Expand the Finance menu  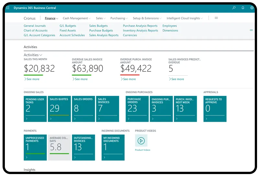pyautogui.click(x=51, y=18)
